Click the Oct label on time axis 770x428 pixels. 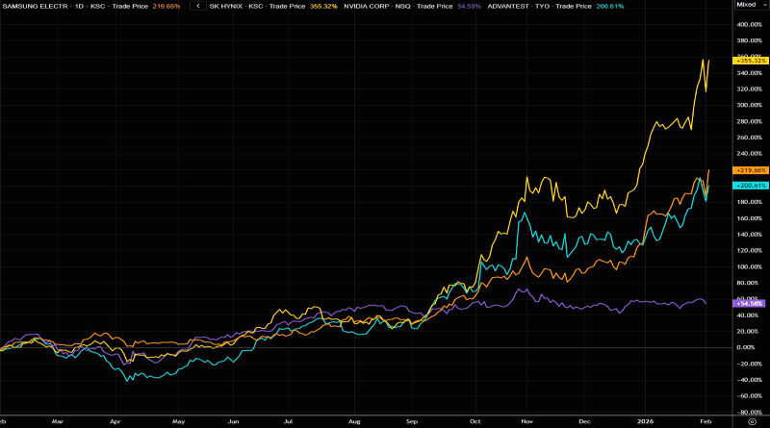[475, 421]
